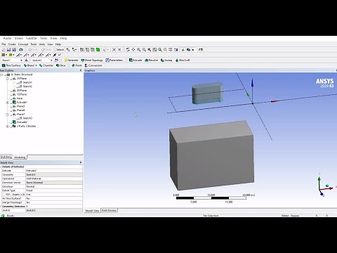Open the Units menu
Screen dimensions: 337x253
(42, 44)
